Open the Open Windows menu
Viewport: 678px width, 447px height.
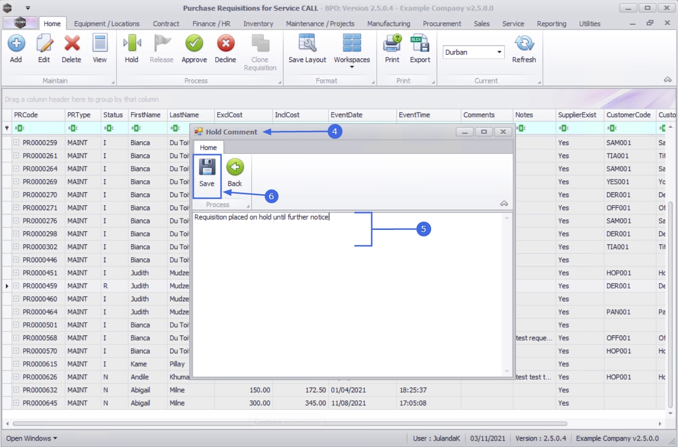[x=32, y=439]
